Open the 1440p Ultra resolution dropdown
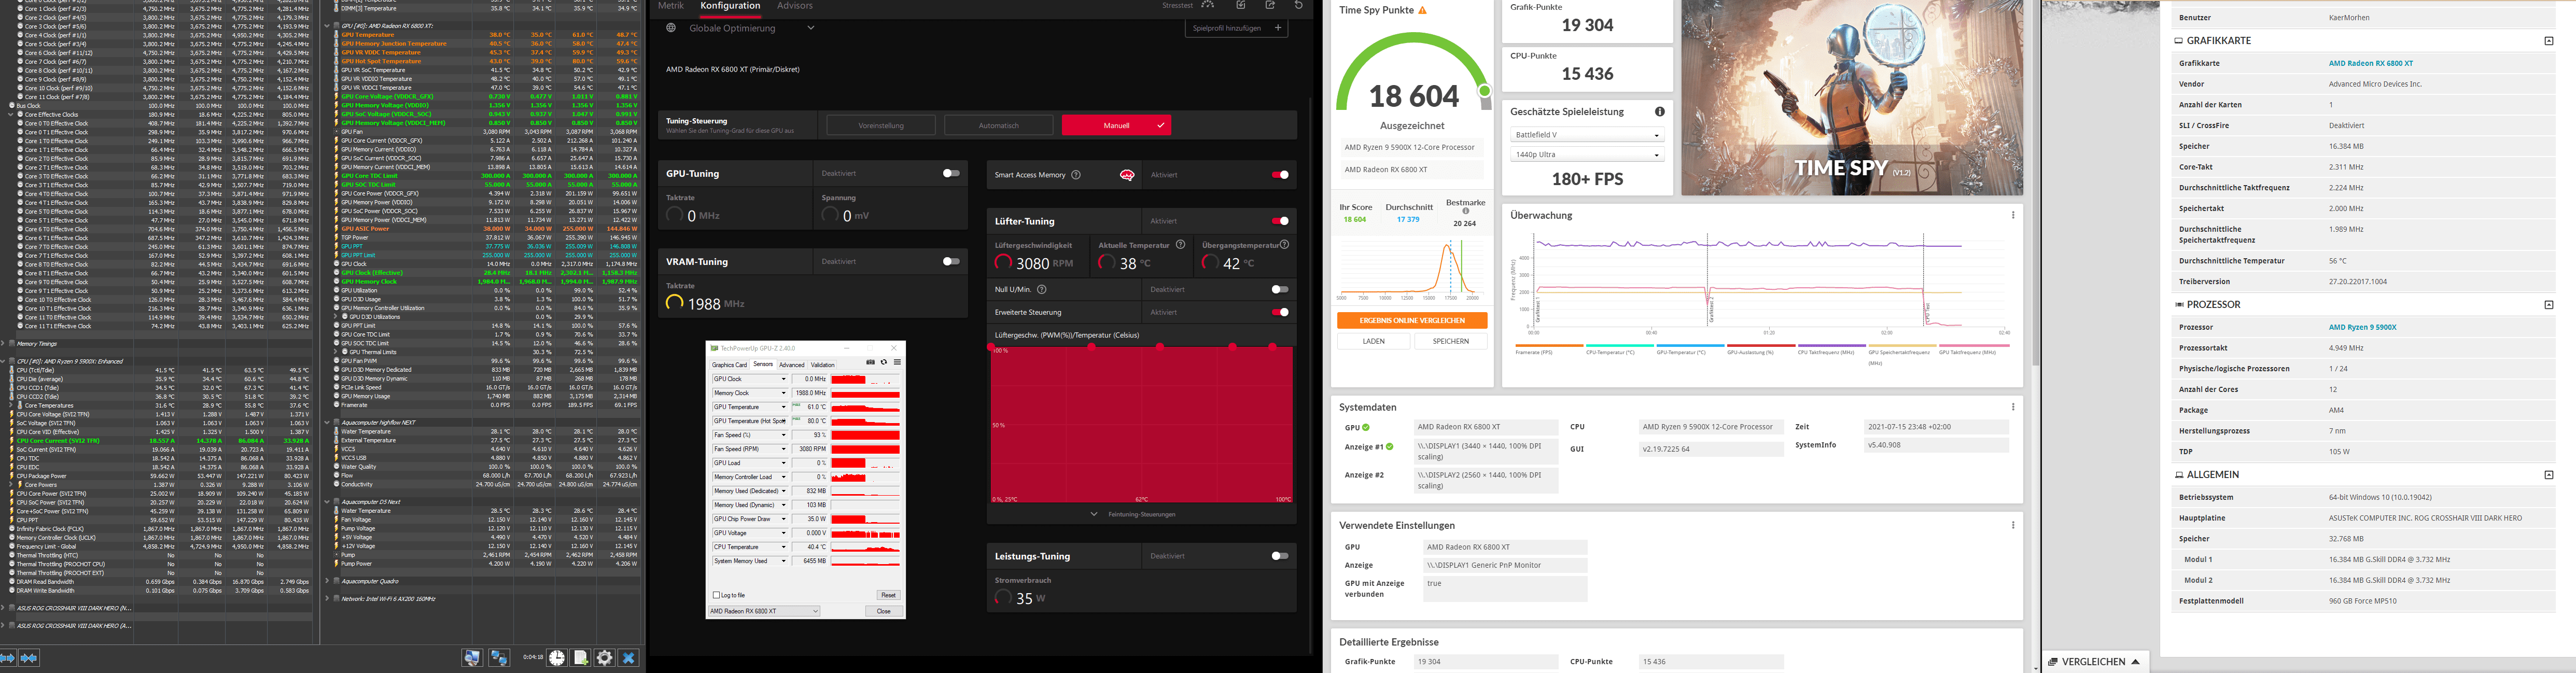This screenshot has width=2576, height=673. tap(1587, 155)
